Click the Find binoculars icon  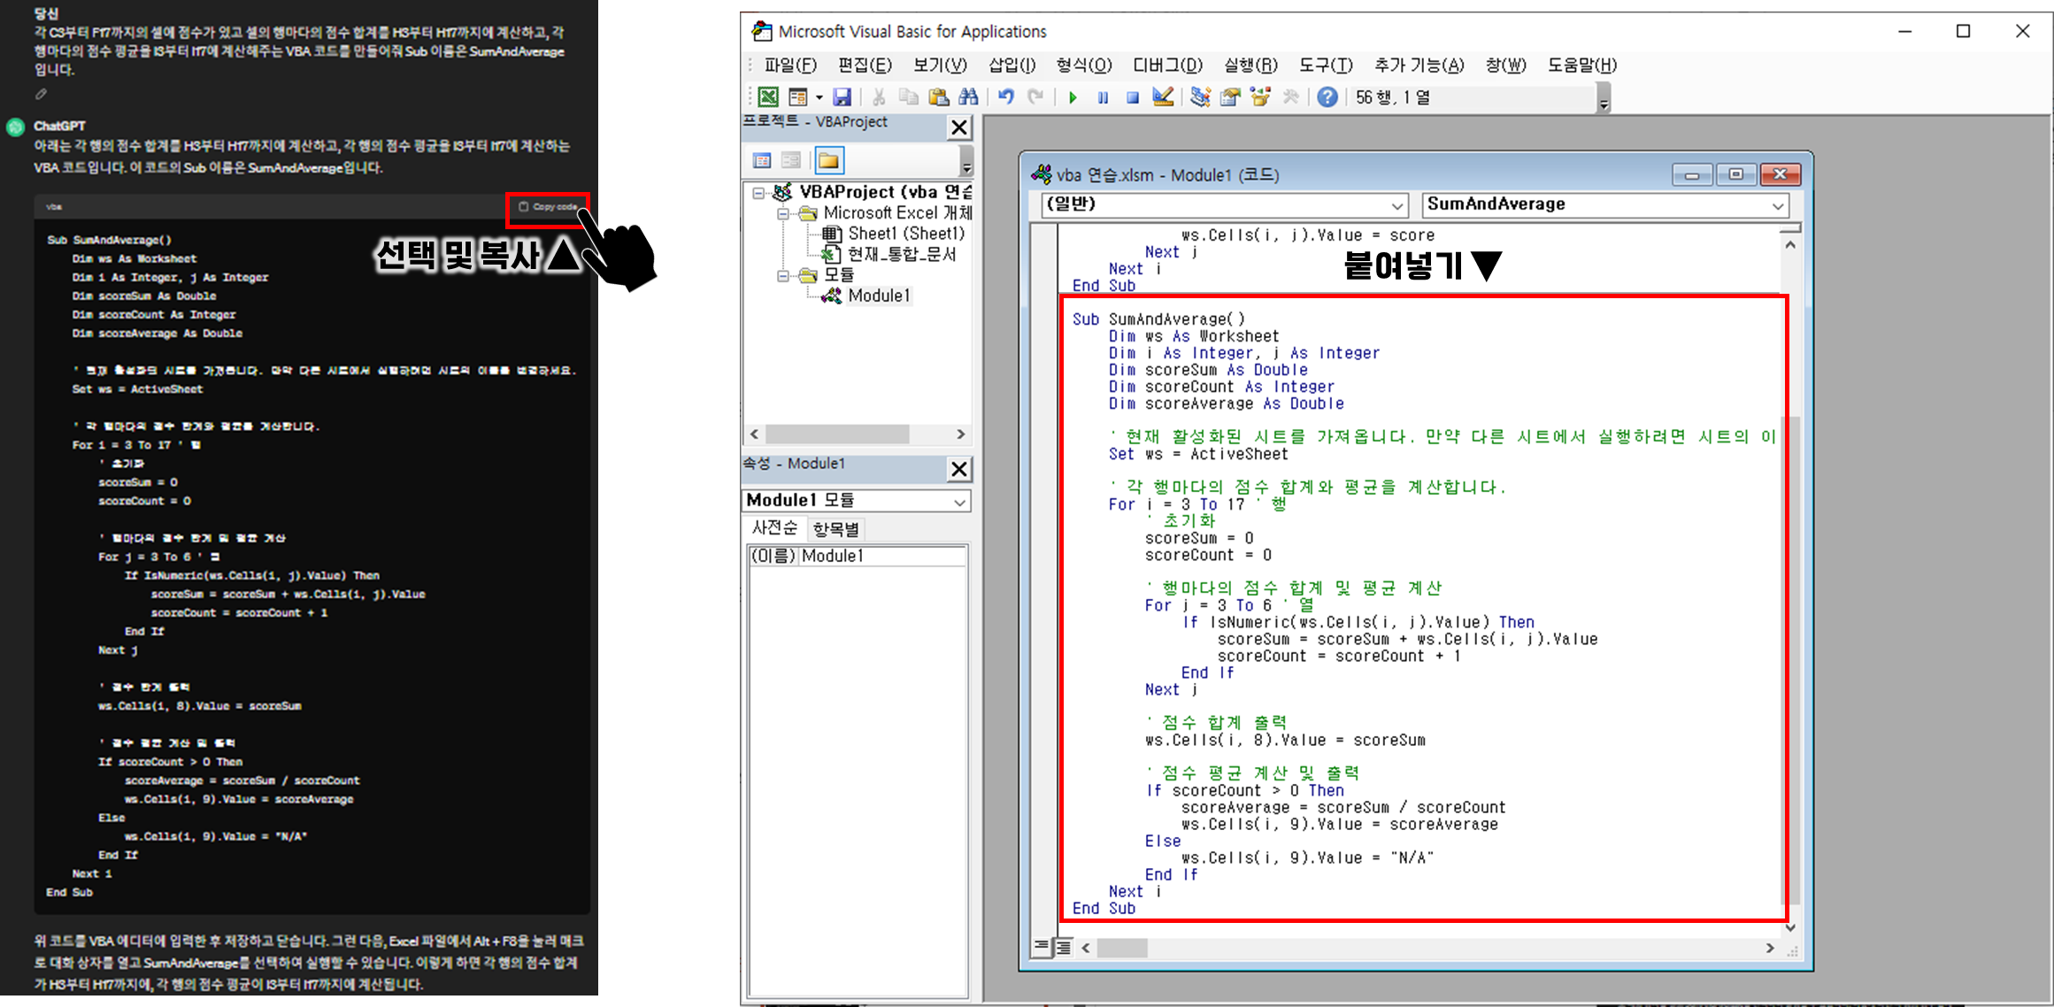click(x=969, y=97)
